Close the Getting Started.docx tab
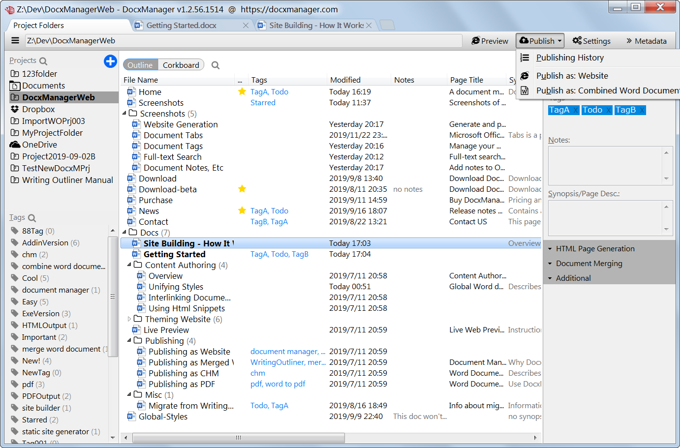 (x=246, y=25)
